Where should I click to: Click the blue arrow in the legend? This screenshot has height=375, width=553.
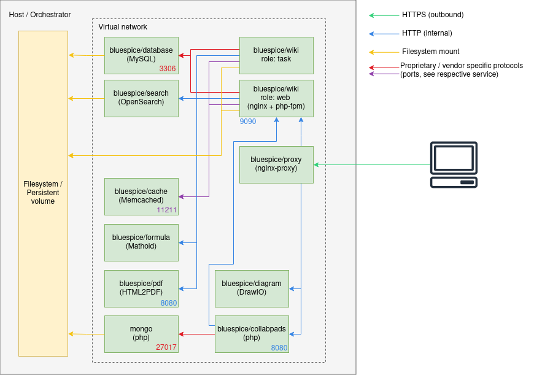click(x=384, y=34)
